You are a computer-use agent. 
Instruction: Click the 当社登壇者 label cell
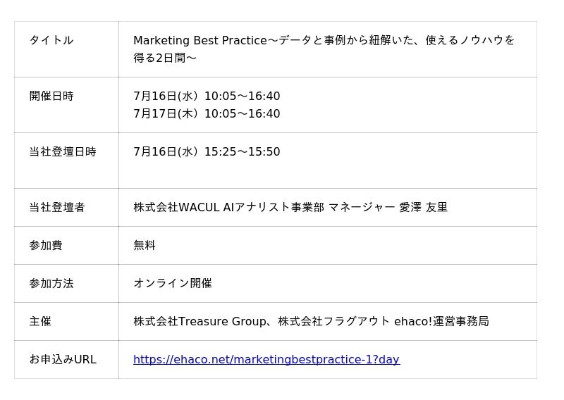tap(66, 207)
